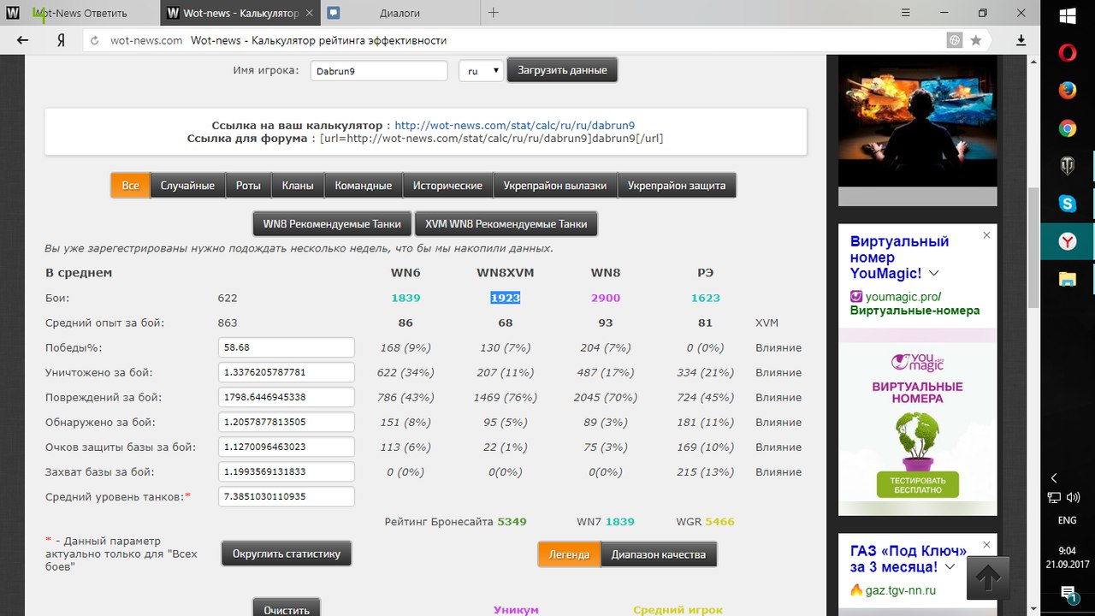
Task: Toggle the Легенда button
Action: pyautogui.click(x=569, y=554)
